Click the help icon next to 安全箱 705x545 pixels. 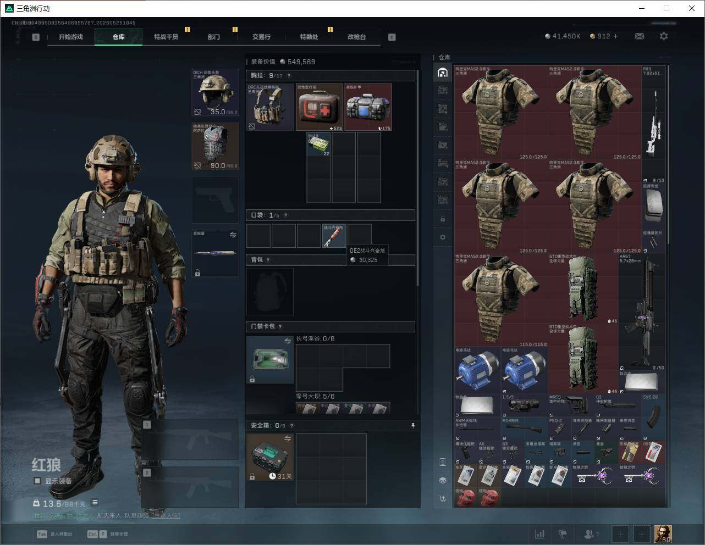click(x=291, y=425)
